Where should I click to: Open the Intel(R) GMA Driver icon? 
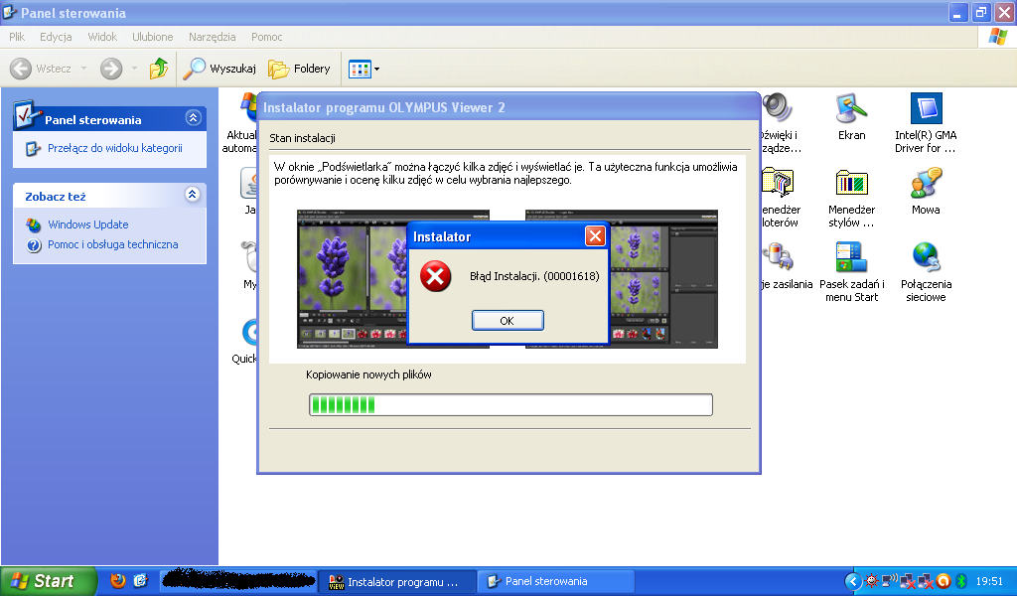(925, 109)
